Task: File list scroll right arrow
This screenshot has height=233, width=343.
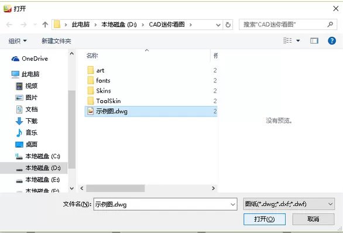Action: click(x=213, y=188)
